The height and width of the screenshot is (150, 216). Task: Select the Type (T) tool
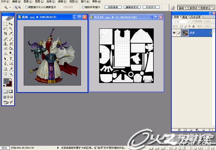point(11,59)
